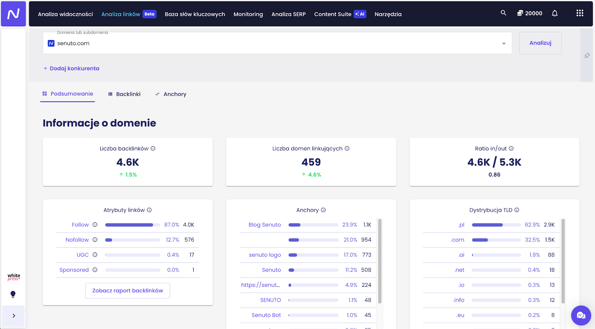Click the credits coins icon showing 20000
Viewport: 595px width, 329px height.
(520, 13)
